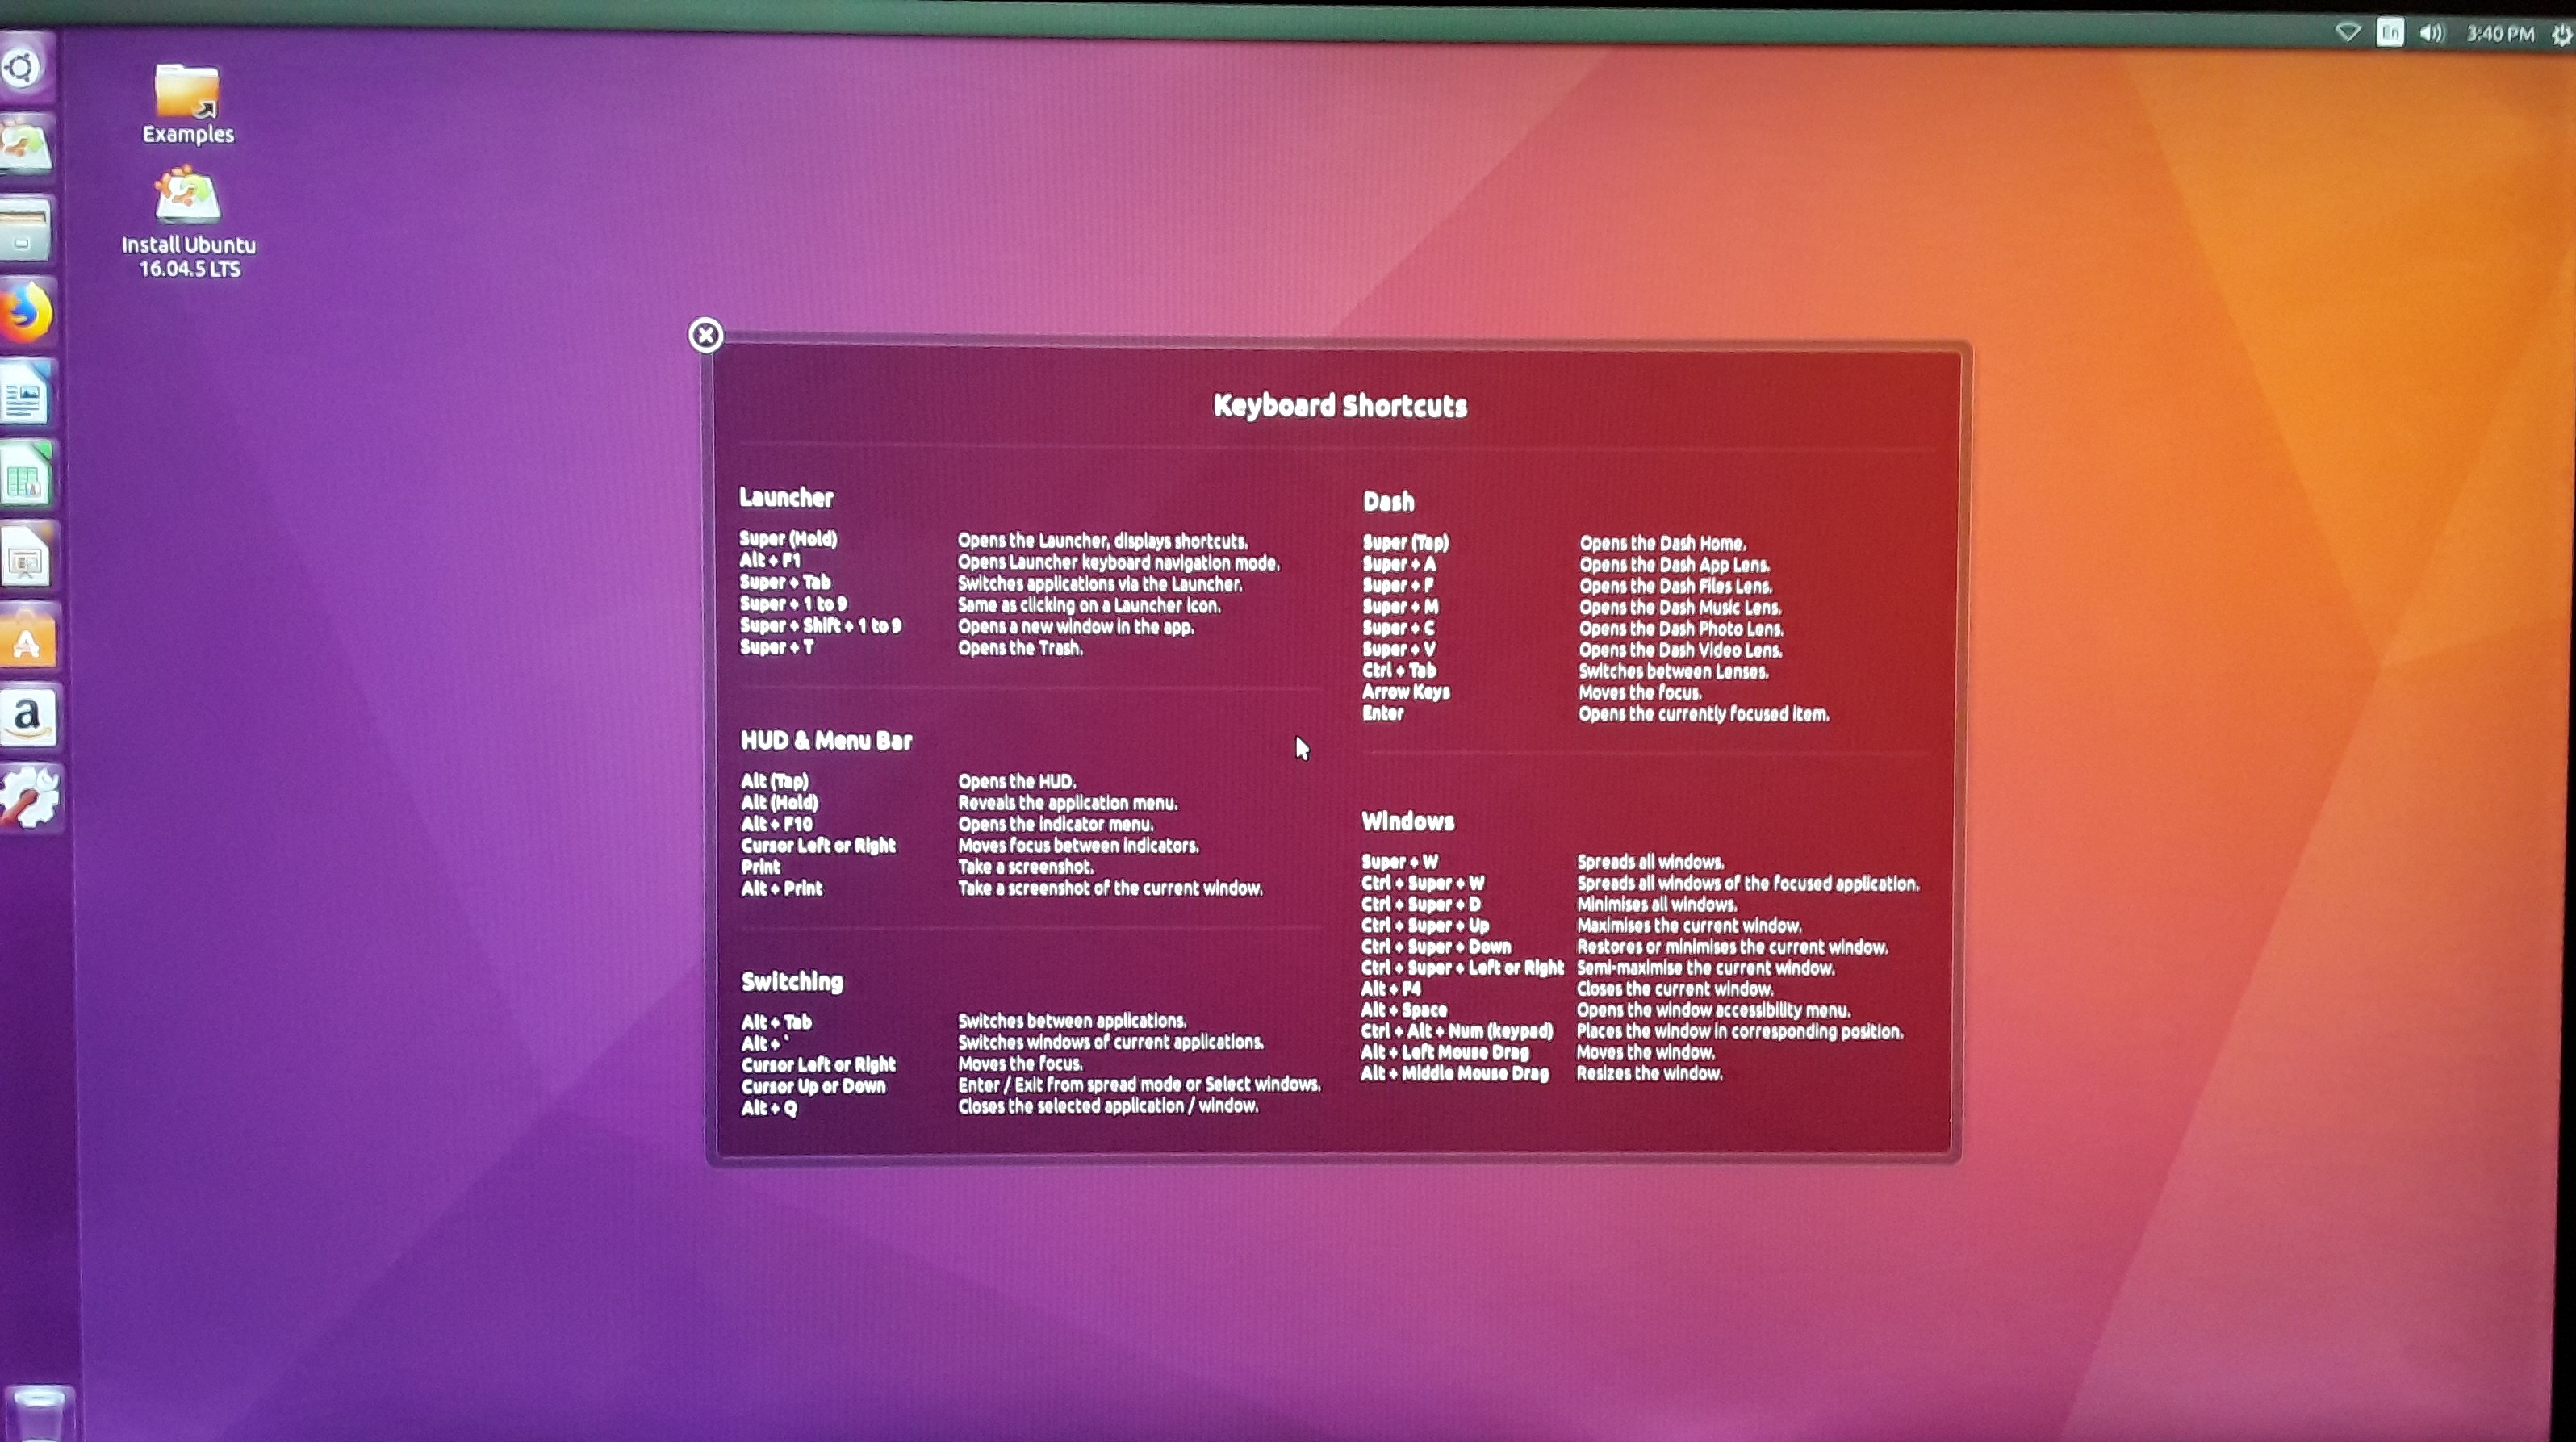This screenshot has width=2576, height=1442.
Task: Click the HUD & Menu Bar heading
Action: click(826, 740)
